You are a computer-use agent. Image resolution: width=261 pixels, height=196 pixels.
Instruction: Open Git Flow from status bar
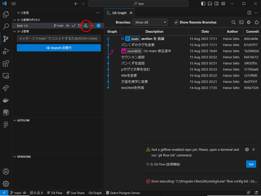[55, 193]
